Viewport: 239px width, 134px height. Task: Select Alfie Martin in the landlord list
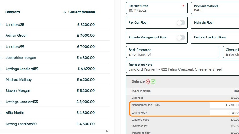(15, 113)
